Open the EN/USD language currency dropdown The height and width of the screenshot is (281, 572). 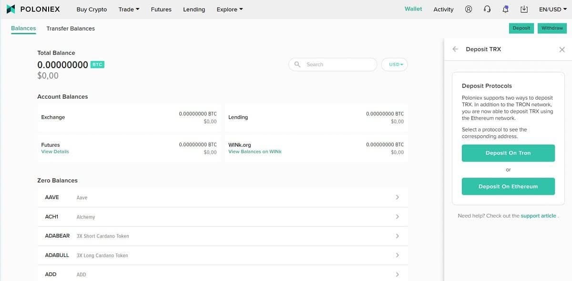pyautogui.click(x=553, y=9)
